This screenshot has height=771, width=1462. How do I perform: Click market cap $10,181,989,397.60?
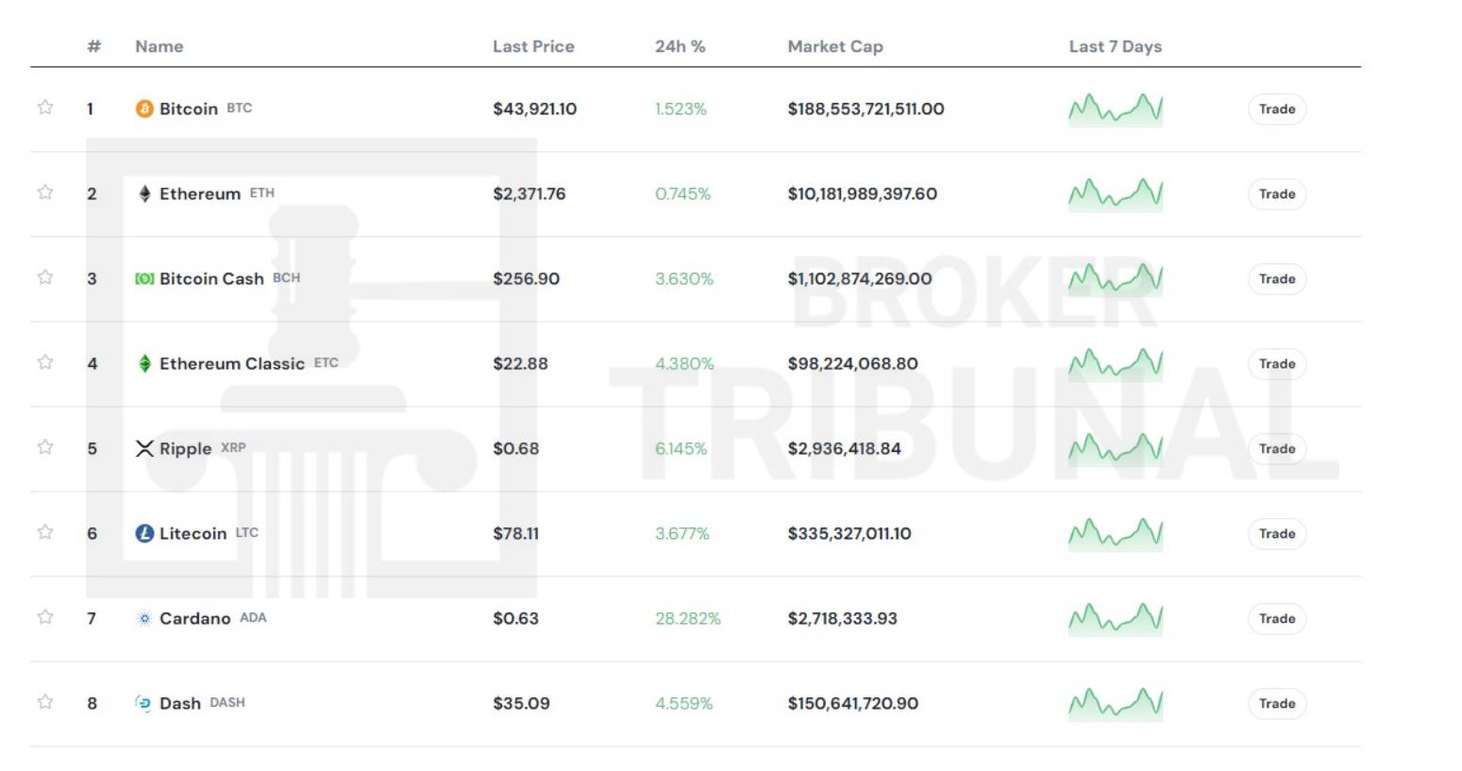(x=863, y=193)
